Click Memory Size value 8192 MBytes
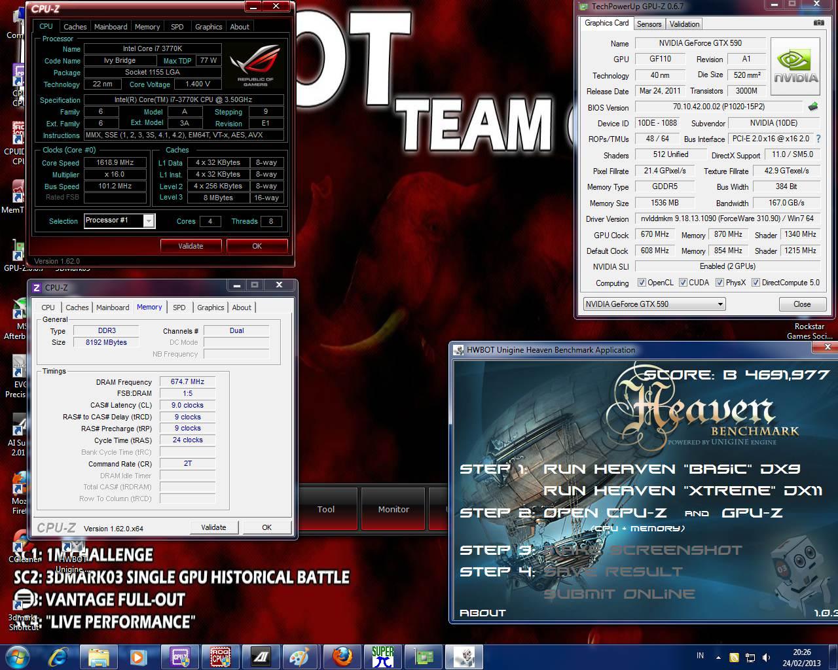 (106, 343)
